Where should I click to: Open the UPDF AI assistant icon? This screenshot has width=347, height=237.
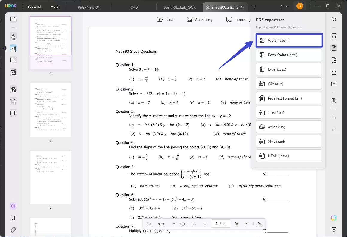coord(334,218)
